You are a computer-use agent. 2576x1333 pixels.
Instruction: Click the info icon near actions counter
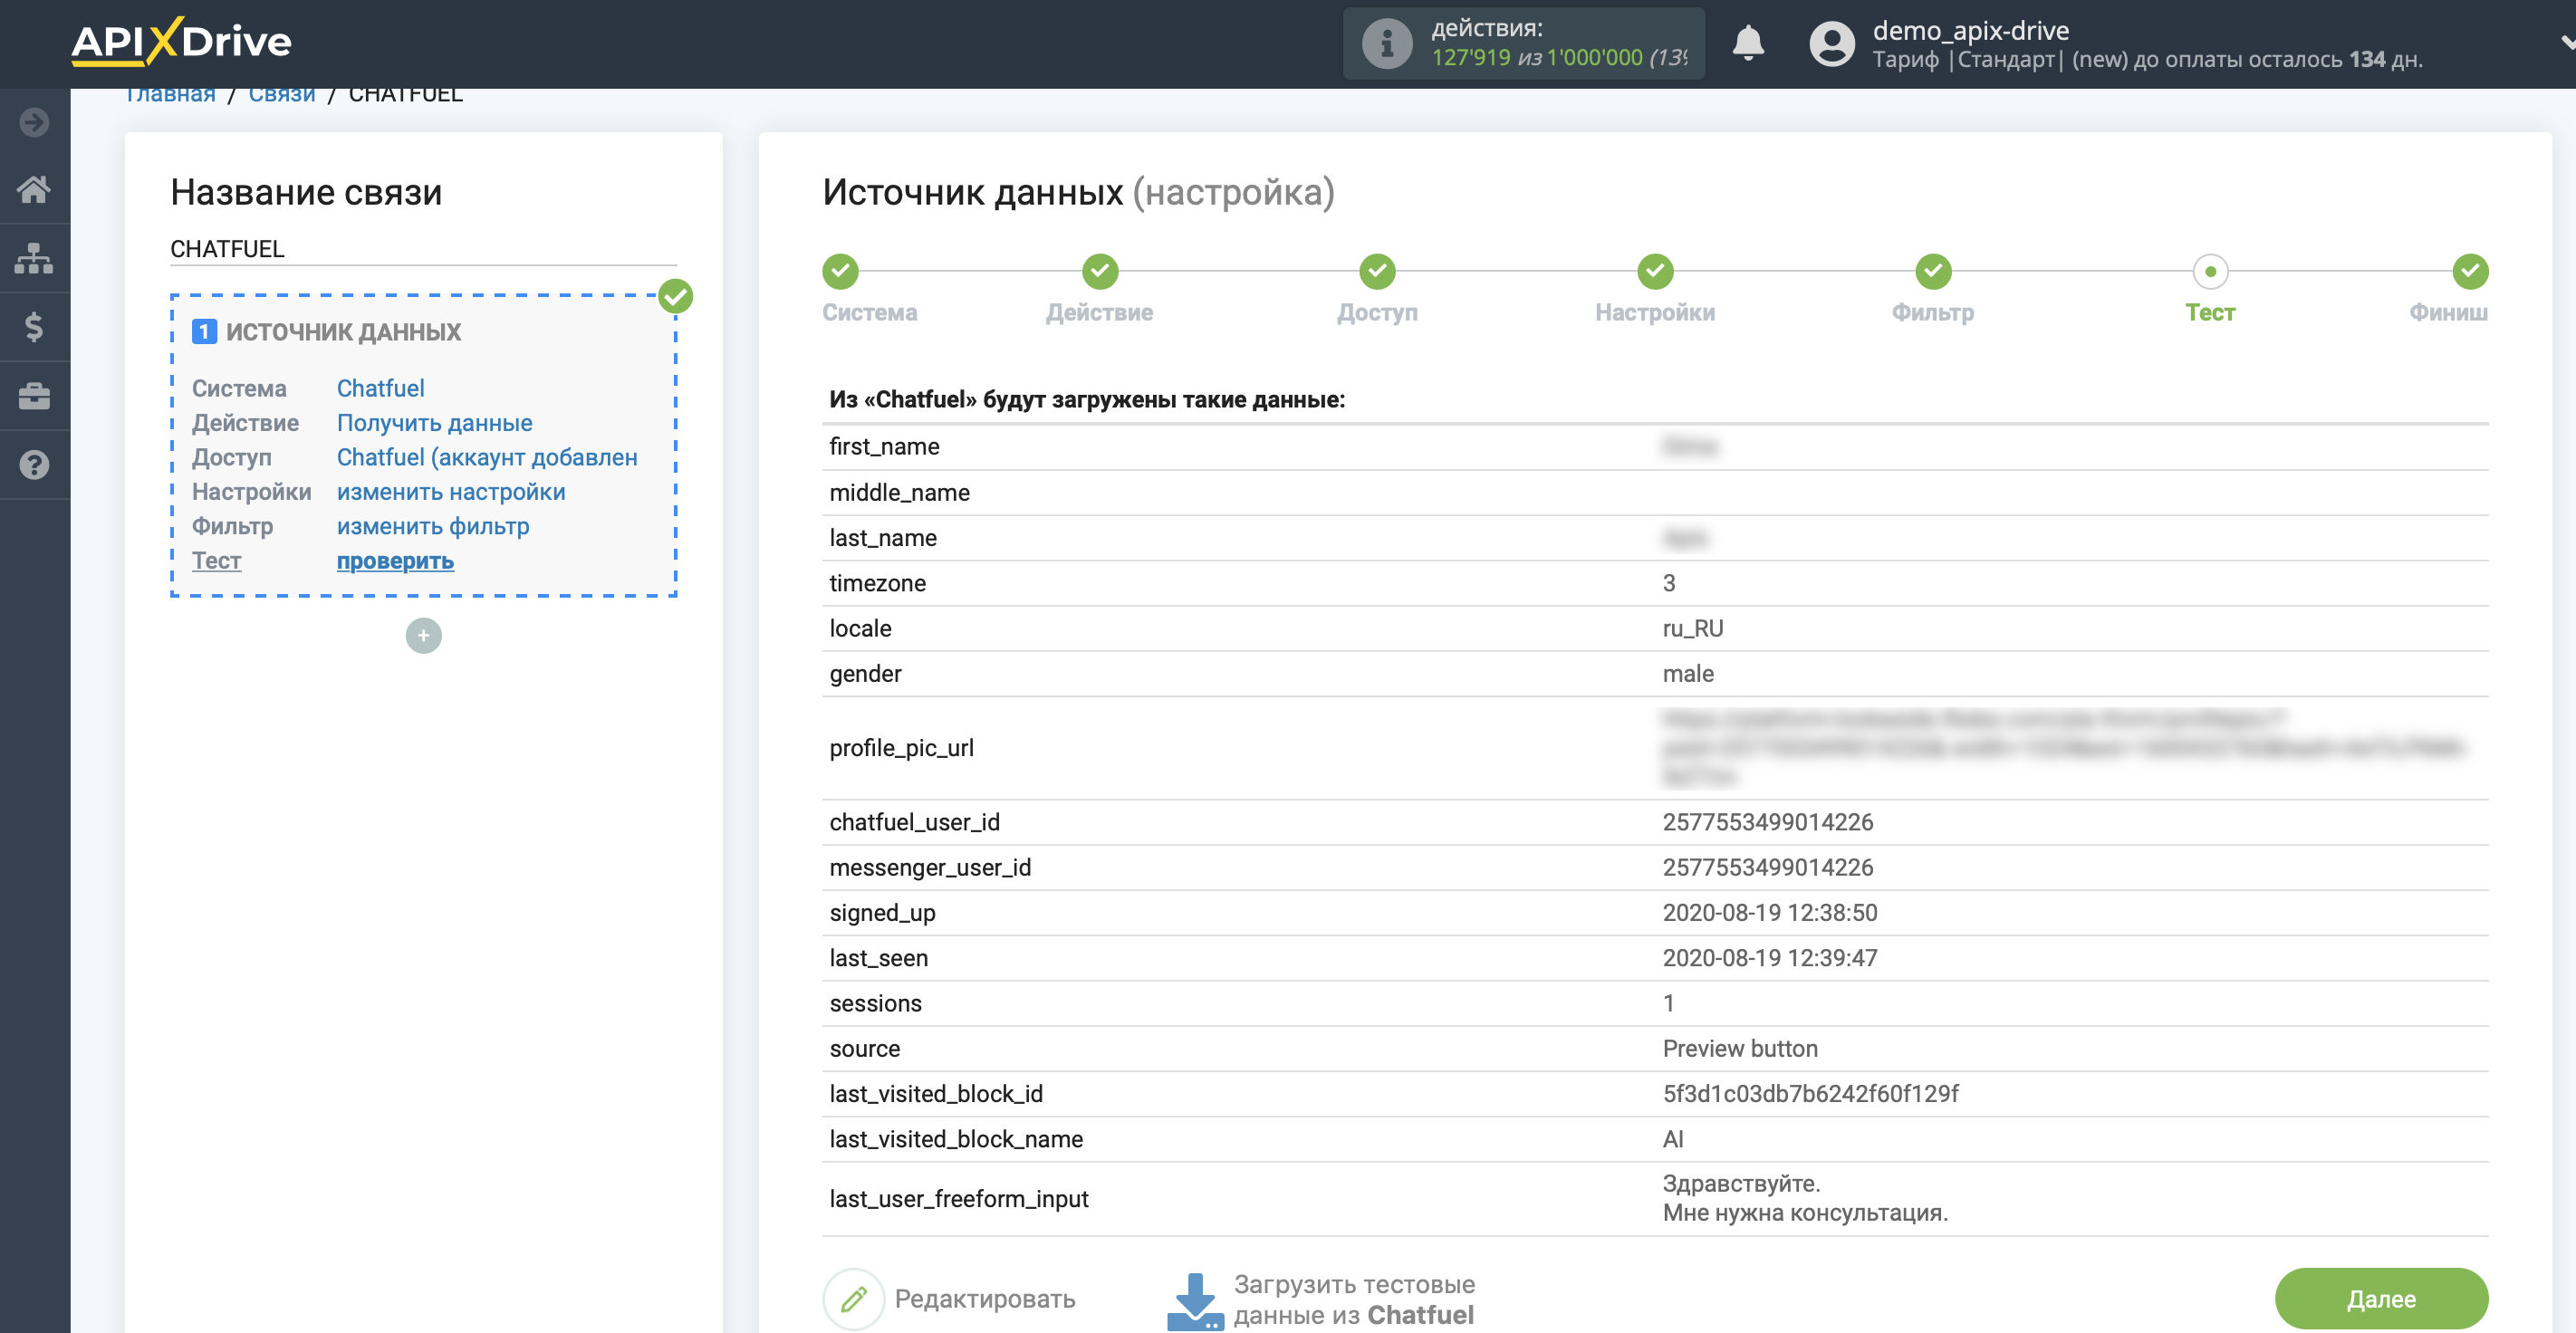(1386, 43)
